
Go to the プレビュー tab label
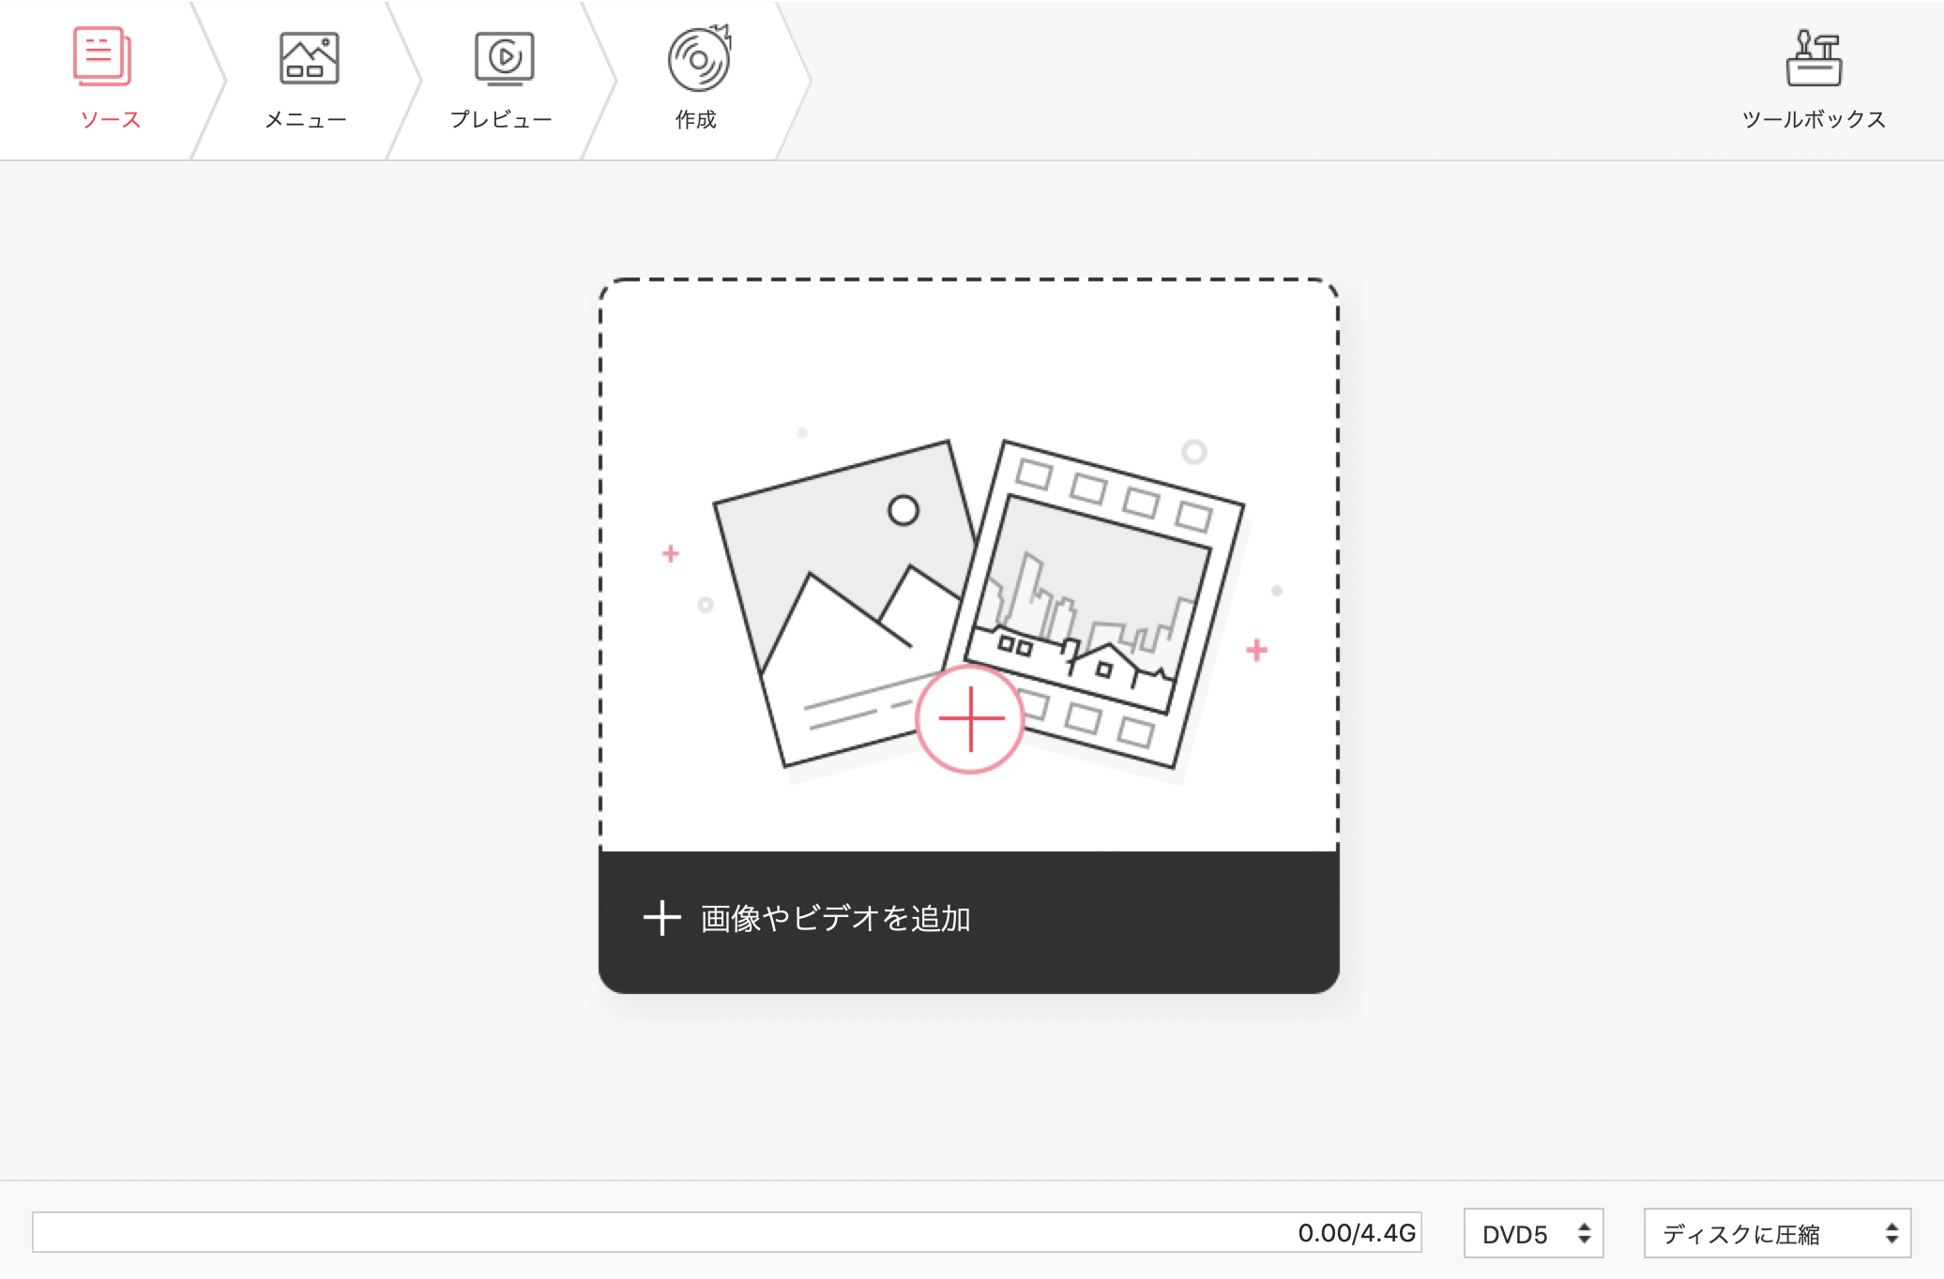(x=501, y=120)
